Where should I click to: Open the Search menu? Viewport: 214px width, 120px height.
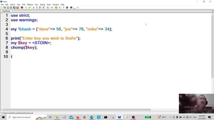13,4
